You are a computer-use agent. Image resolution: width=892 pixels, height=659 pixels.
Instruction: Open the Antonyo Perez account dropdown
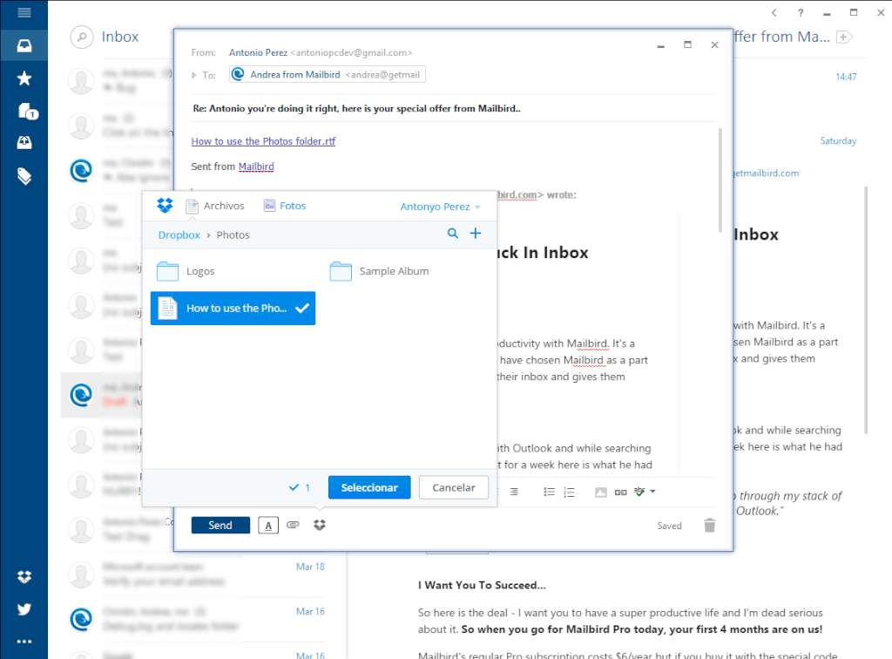pyautogui.click(x=440, y=207)
